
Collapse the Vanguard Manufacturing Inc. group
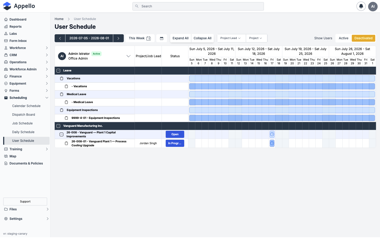click(58, 126)
